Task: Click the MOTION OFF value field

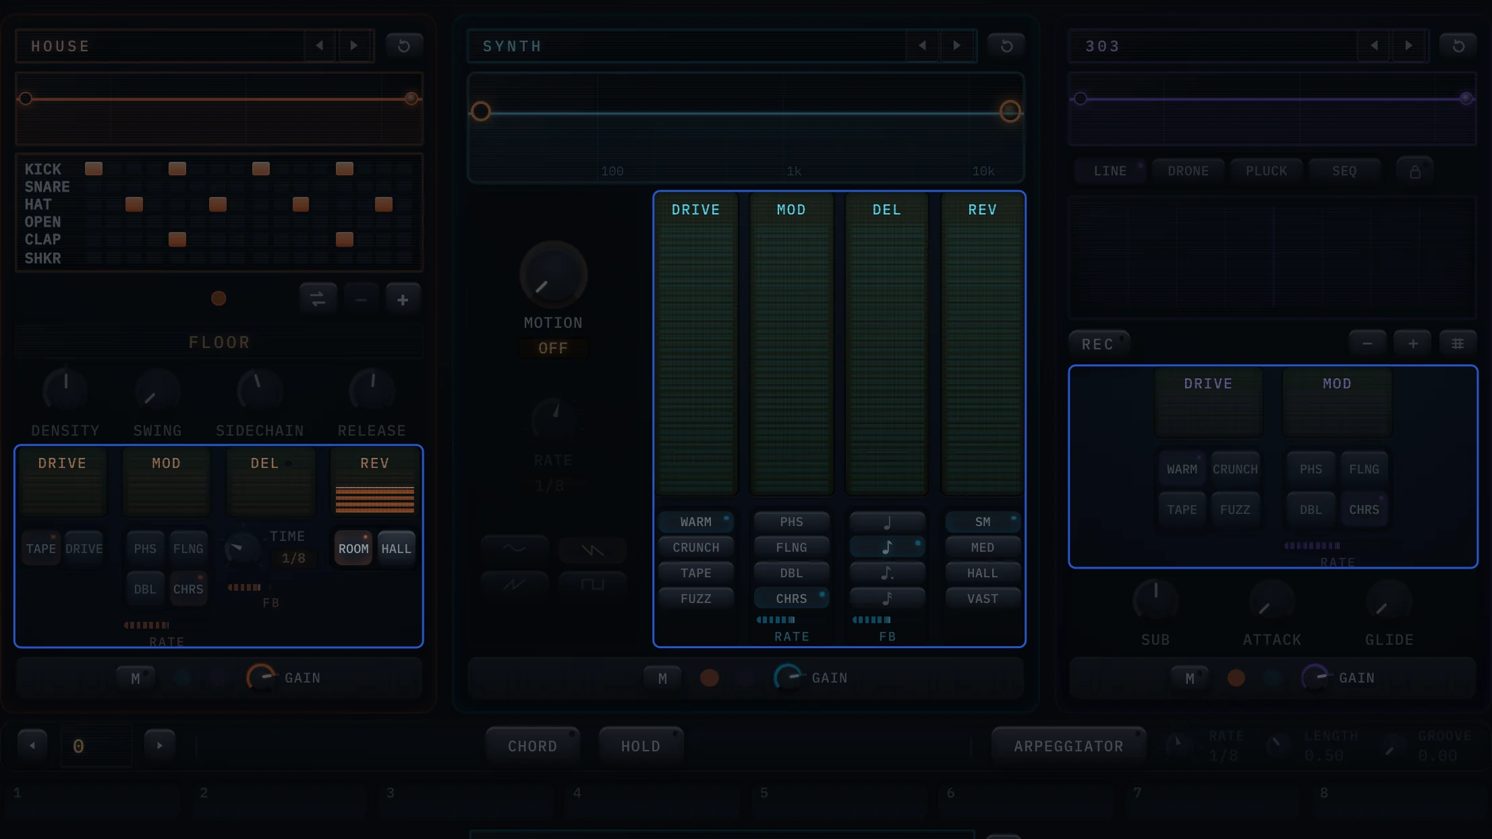Action: [x=553, y=348]
